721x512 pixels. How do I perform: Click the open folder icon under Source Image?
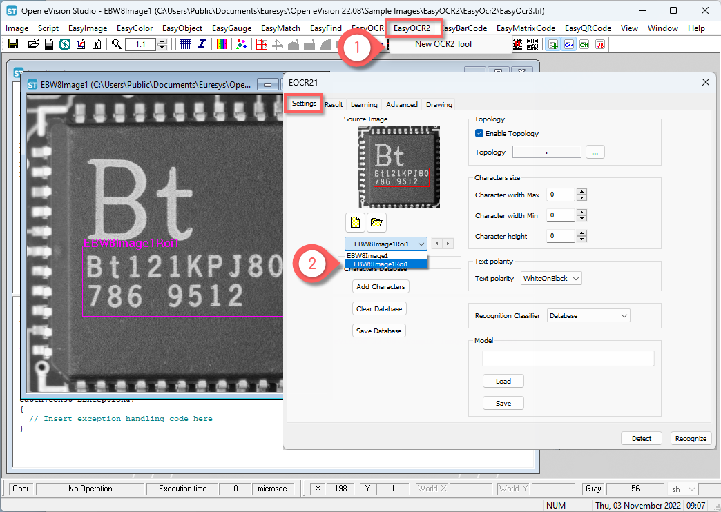[x=376, y=222]
